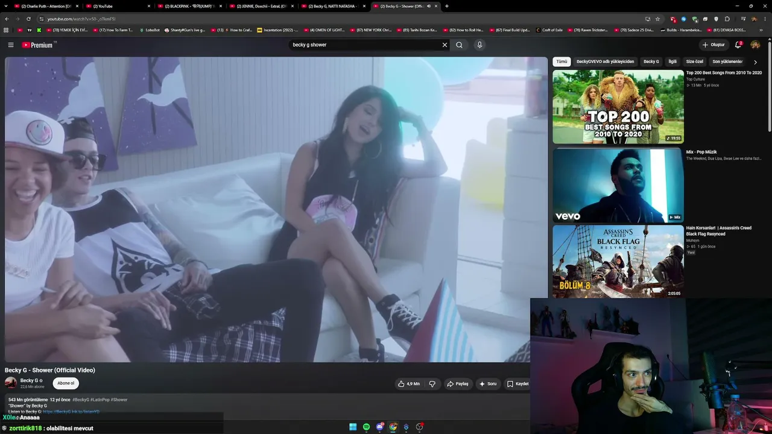The width and height of the screenshot is (772, 434).
Task: Switch to Chrome in the taskbar
Action: pos(393,427)
